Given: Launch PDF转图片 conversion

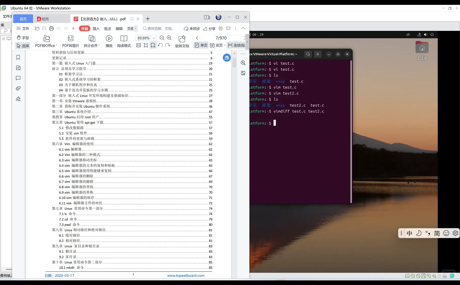Looking at the screenshot, I should click(70, 41).
